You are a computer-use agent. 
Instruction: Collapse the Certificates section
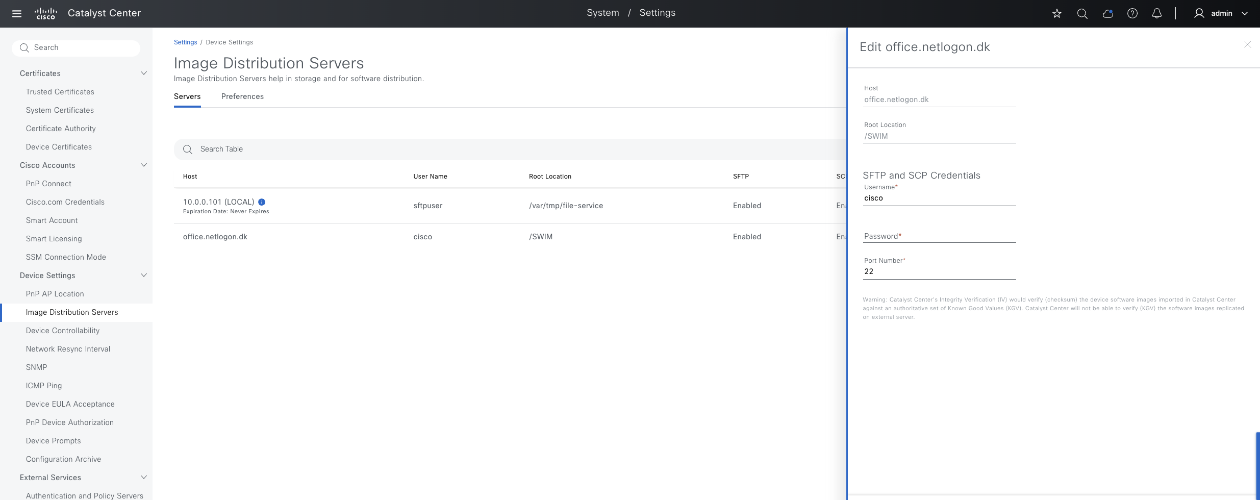(x=144, y=73)
